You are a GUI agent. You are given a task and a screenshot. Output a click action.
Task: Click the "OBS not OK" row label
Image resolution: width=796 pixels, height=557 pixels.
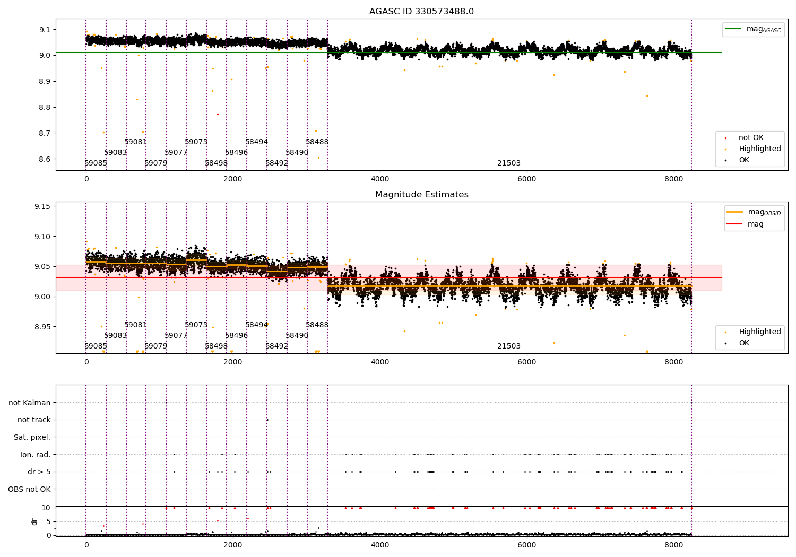pos(29,489)
